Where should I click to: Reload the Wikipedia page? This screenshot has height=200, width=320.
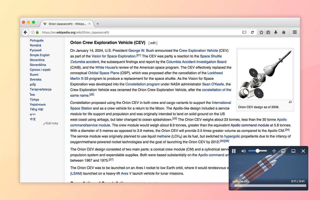252,32
